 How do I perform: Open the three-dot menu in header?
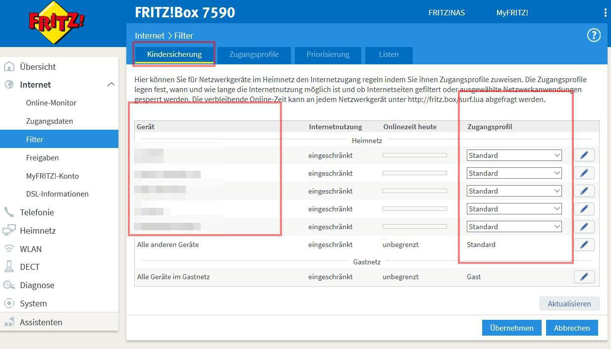605,13
